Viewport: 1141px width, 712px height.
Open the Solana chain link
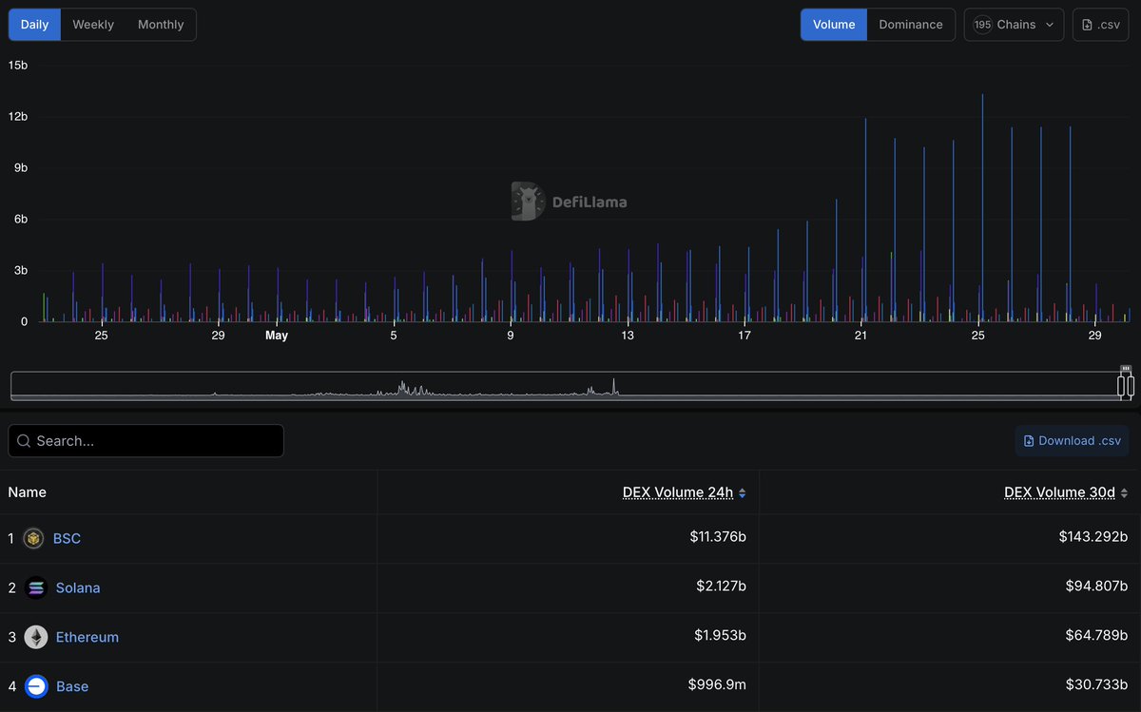pyautogui.click(x=78, y=588)
